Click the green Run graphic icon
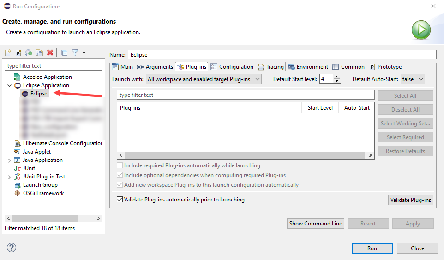This screenshot has width=444, height=260. coord(421,30)
